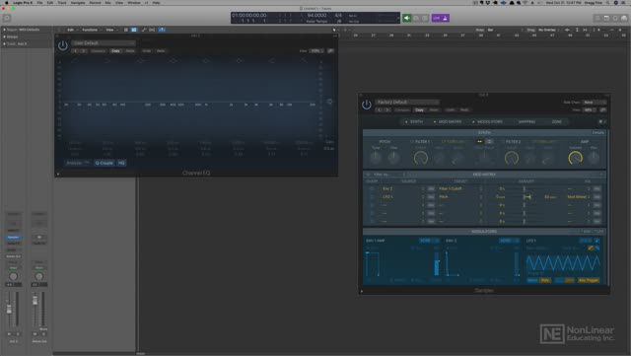631x356 pixels.
Task: Open the File menu
Action: tap(39, 2)
